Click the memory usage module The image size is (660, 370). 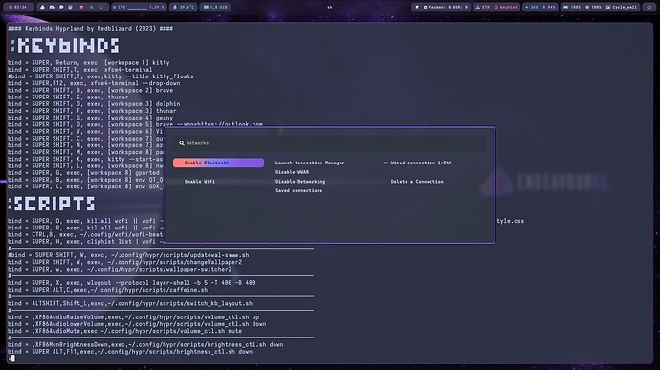[215, 7]
